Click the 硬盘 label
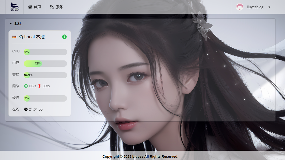Image resolution: width=285 pixels, height=160 pixels. pos(16,98)
